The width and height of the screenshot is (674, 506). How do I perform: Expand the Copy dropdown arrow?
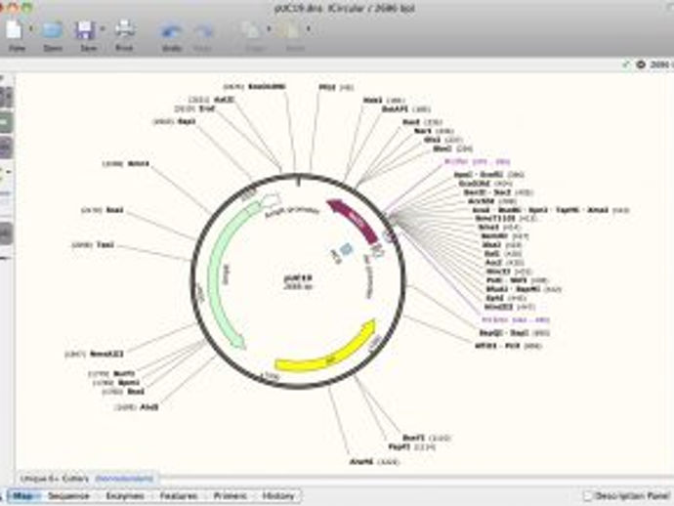pos(269,29)
